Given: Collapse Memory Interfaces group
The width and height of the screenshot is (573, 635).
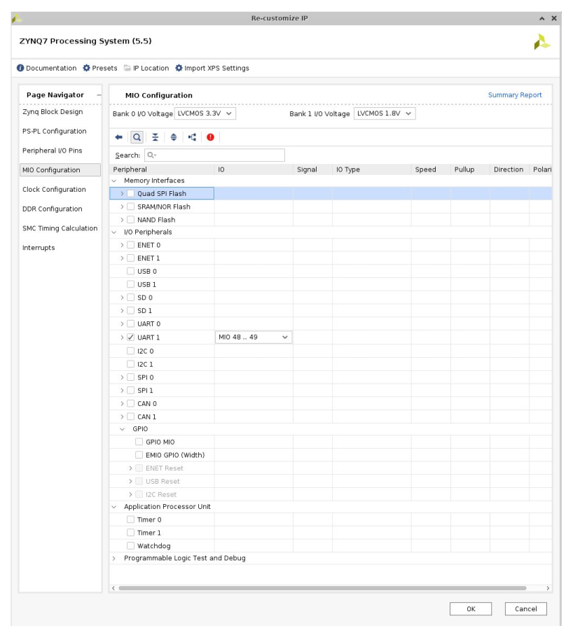Looking at the screenshot, I should (114, 181).
